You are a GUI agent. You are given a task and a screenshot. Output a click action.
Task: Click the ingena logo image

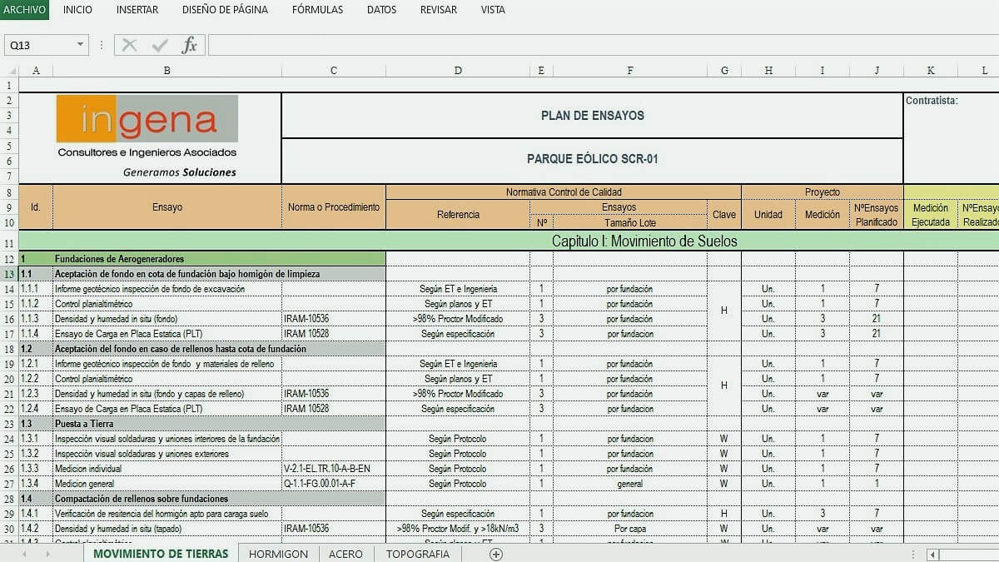147,119
